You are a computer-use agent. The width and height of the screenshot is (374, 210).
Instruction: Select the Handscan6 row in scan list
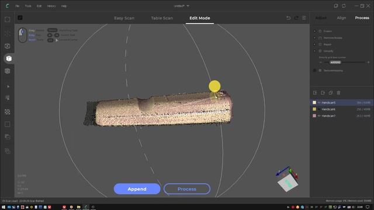(342, 109)
